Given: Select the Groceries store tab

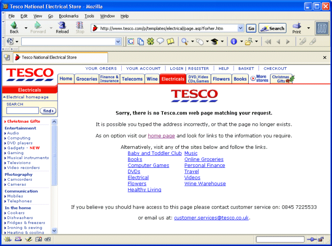Looking at the screenshot, I should (87, 79).
